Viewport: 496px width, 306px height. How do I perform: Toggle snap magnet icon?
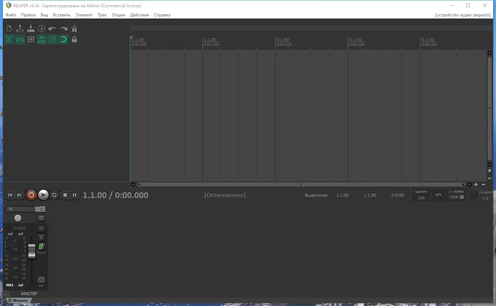[x=63, y=39]
